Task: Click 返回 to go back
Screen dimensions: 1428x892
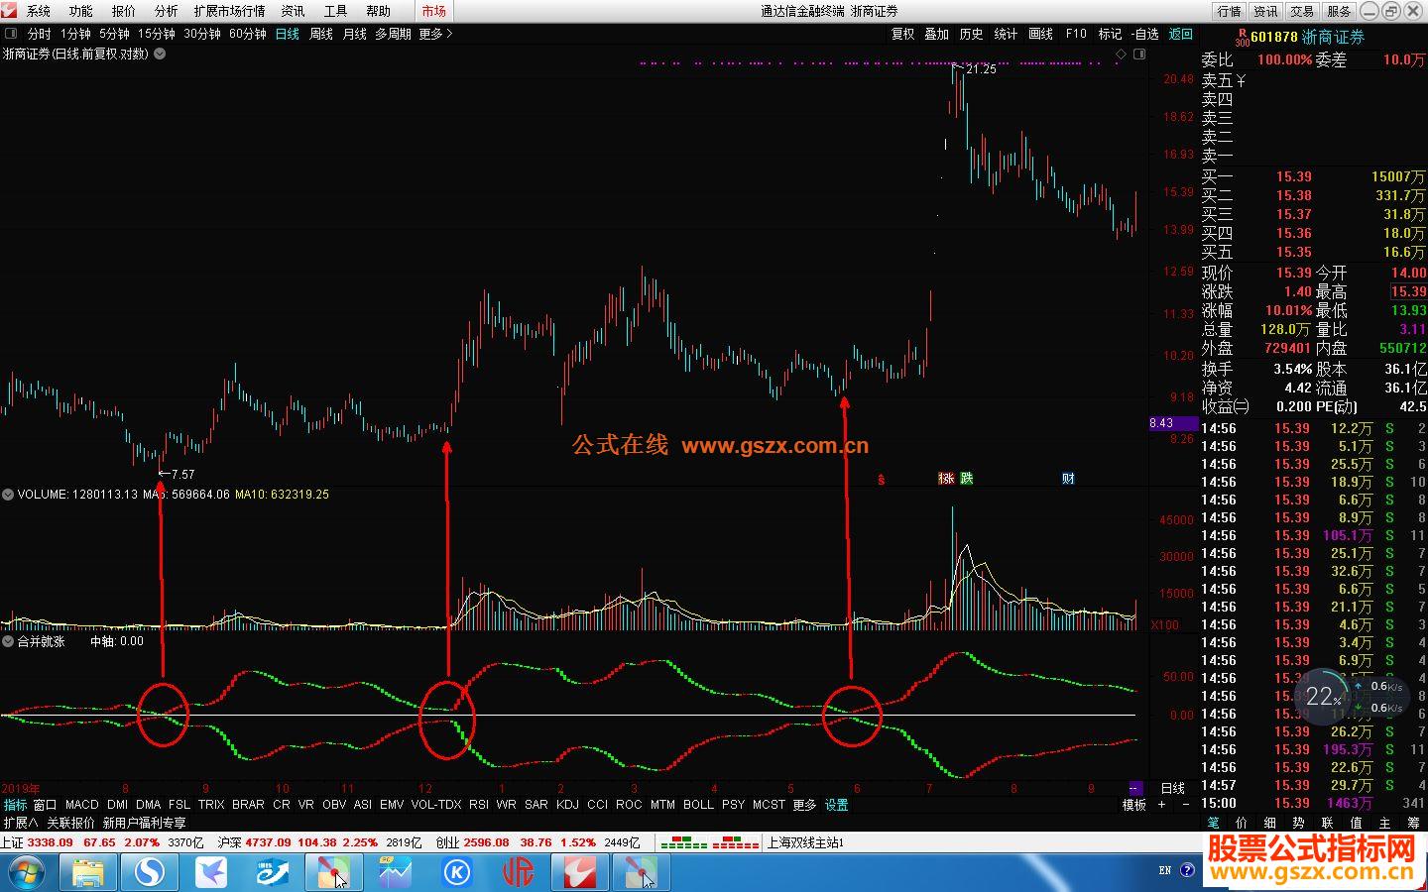Action: tap(1181, 34)
